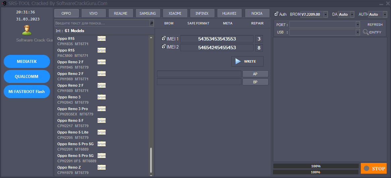Close the SRS-TOOL window

tap(388, 3)
